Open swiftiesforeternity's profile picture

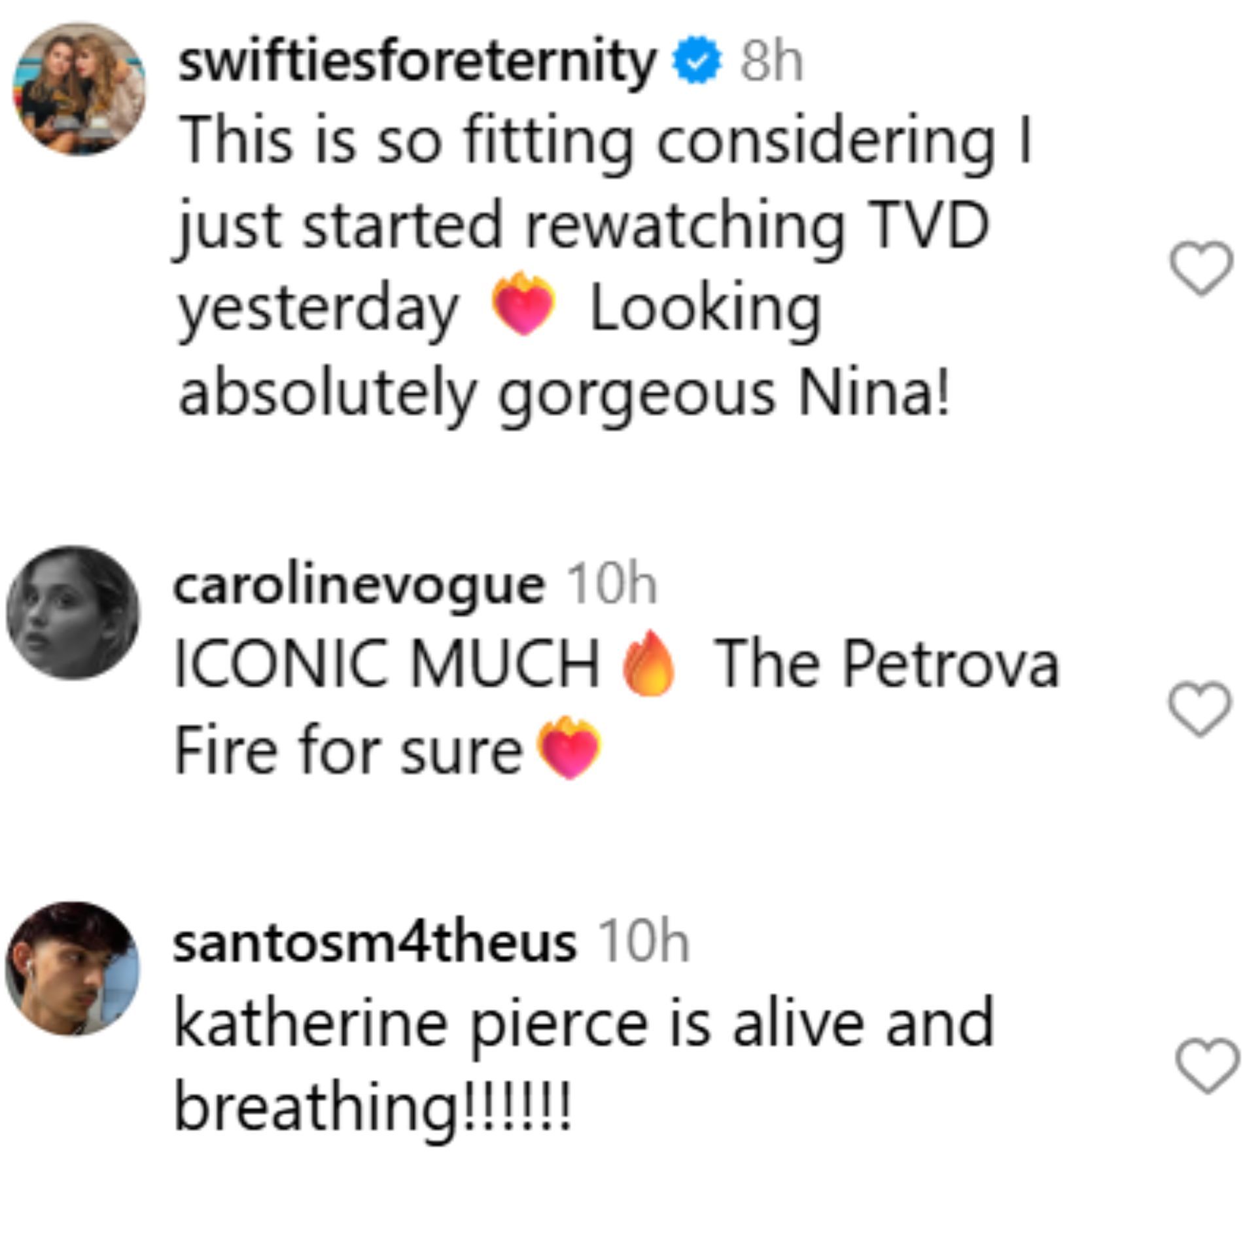click(79, 90)
